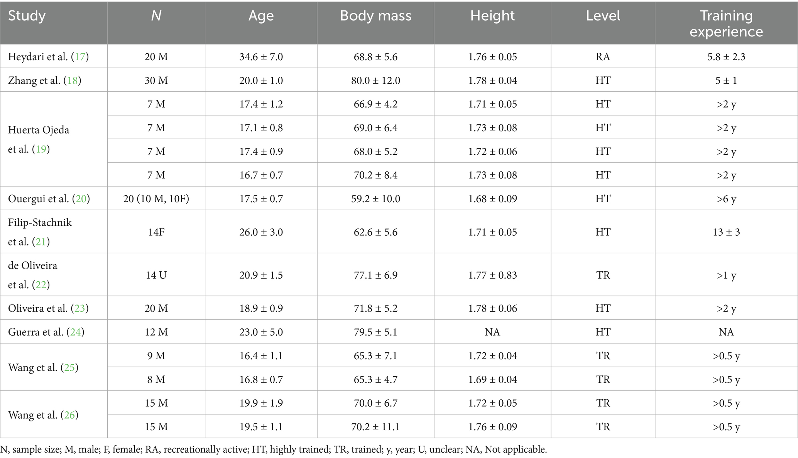Open reference 22 for de Oliveira et al.
This screenshot has height=458, width=798.
tap(41, 285)
